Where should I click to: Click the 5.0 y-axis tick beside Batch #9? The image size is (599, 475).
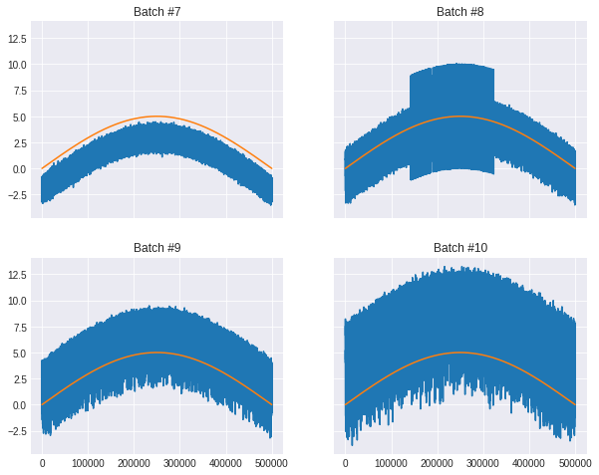click(21, 353)
